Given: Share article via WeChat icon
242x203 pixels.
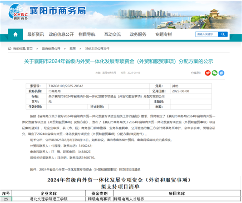Looking at the screenshot, I should click(214, 73).
